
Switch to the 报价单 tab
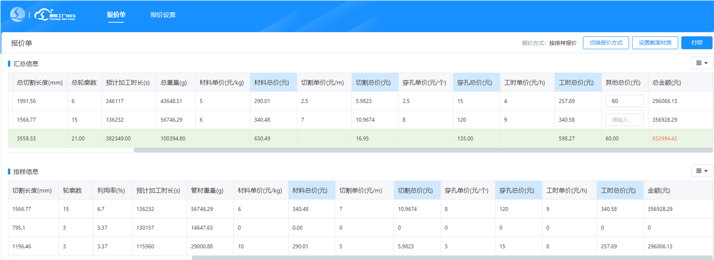point(116,15)
